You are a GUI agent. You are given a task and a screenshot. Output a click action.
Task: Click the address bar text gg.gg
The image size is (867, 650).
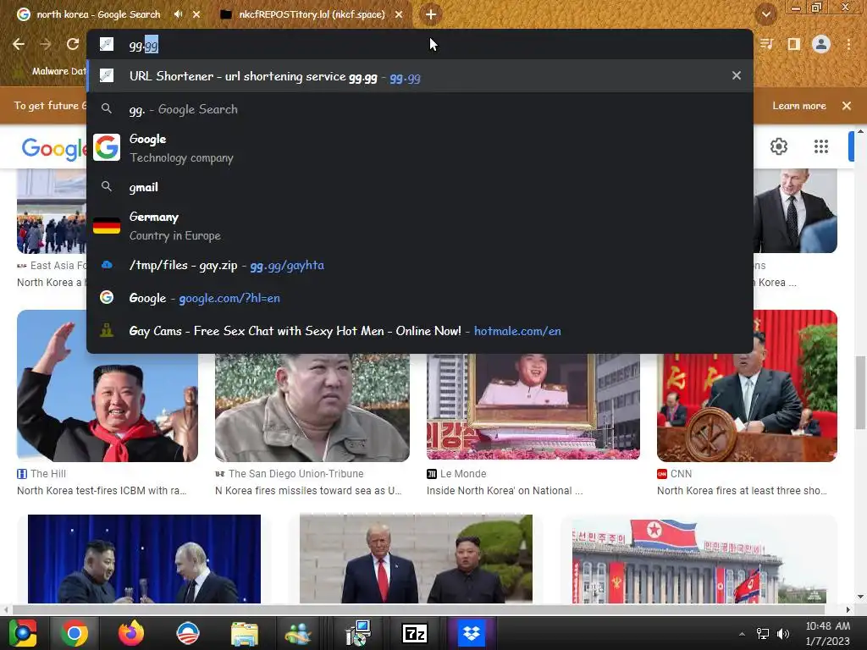pyautogui.click(x=144, y=45)
